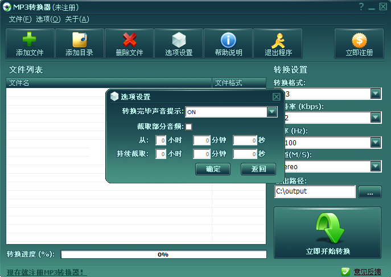Click the 持续截取 hours input field
391x277 pixels.
pyautogui.click(x=161, y=154)
